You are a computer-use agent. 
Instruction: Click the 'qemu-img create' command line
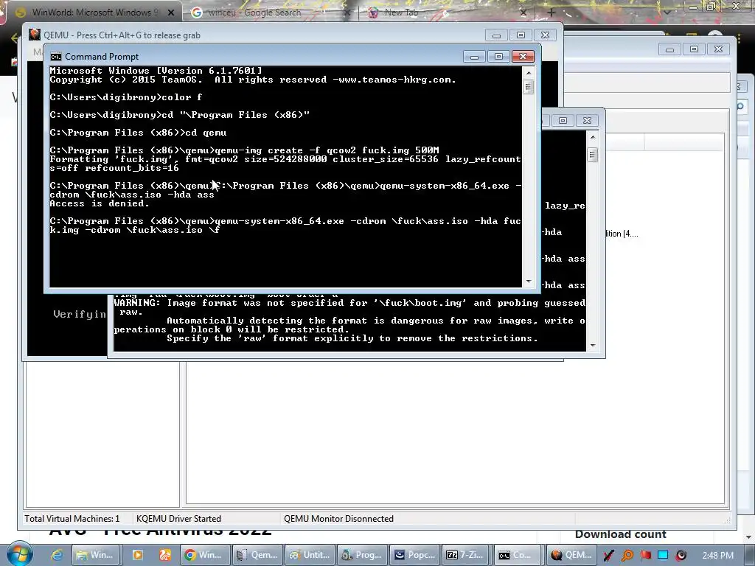tap(245, 150)
